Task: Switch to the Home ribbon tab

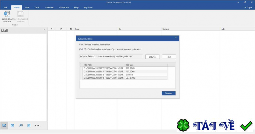Action: point(17,7)
